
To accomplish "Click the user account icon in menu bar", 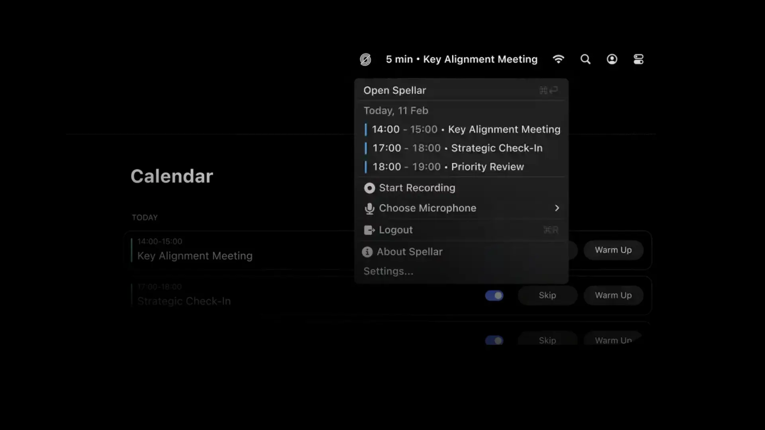I will point(612,59).
